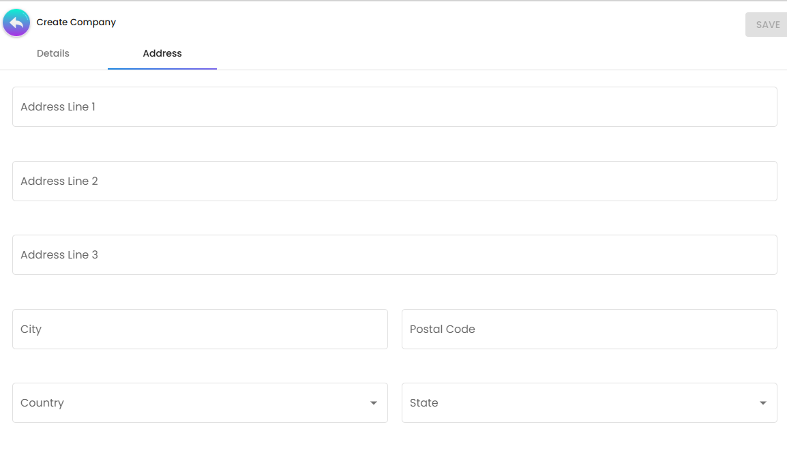Click the Create Company title text
The height and width of the screenshot is (470, 787).
point(76,22)
